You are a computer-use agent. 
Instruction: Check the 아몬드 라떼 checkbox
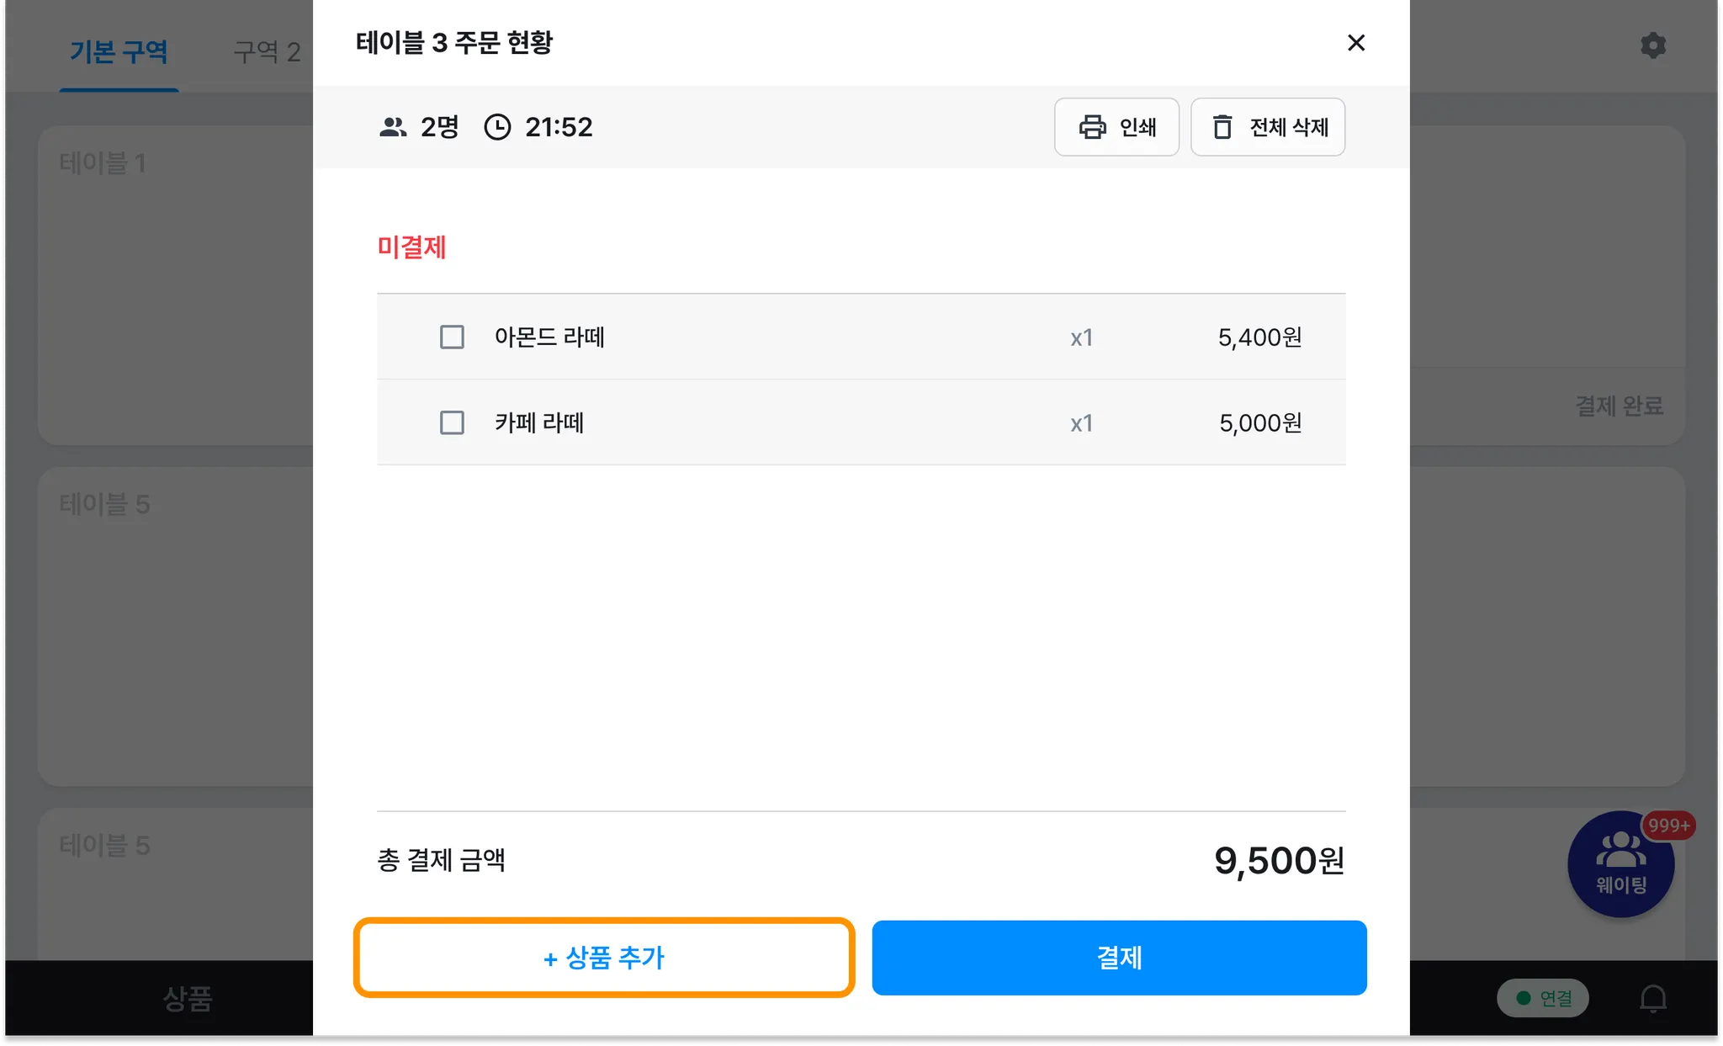click(452, 337)
